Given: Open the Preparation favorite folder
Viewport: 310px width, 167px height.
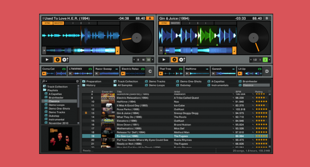Looking at the screenshot, I should [92, 82].
